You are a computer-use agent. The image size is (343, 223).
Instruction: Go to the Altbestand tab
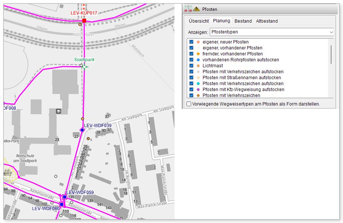(267, 21)
